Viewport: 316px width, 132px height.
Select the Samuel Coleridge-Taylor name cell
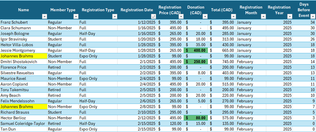(x=24, y=123)
